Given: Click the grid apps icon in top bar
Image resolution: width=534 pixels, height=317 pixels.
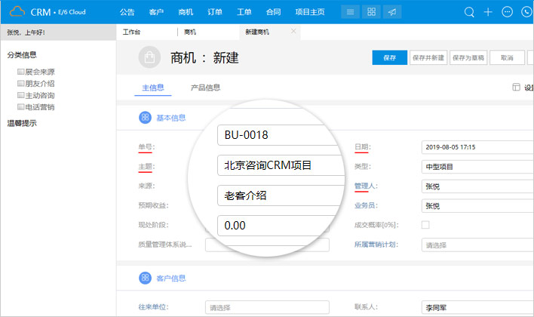Looking at the screenshot, I should tap(371, 12).
